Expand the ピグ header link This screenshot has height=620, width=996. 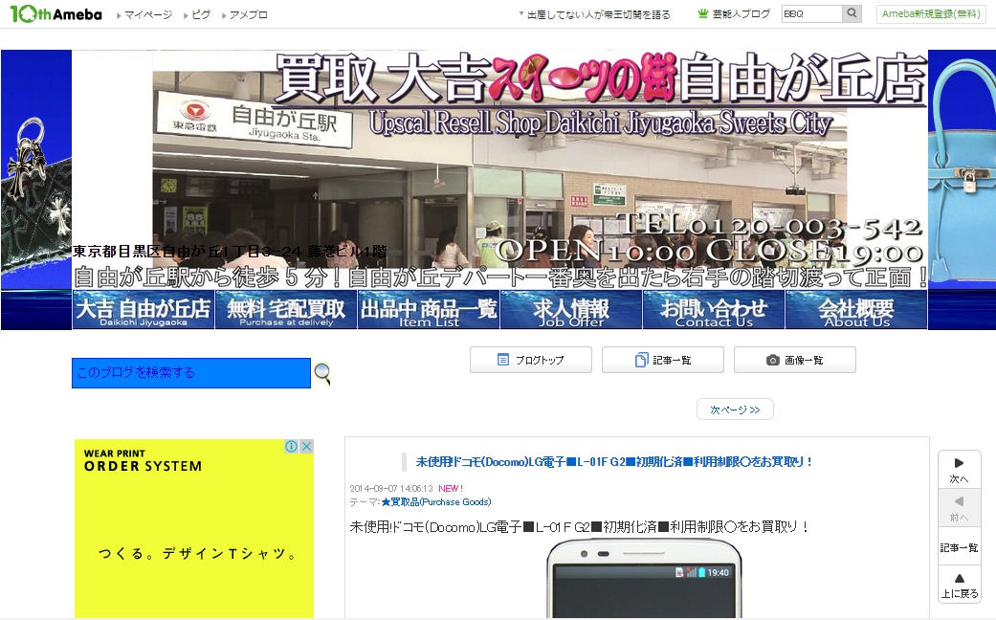(x=197, y=15)
